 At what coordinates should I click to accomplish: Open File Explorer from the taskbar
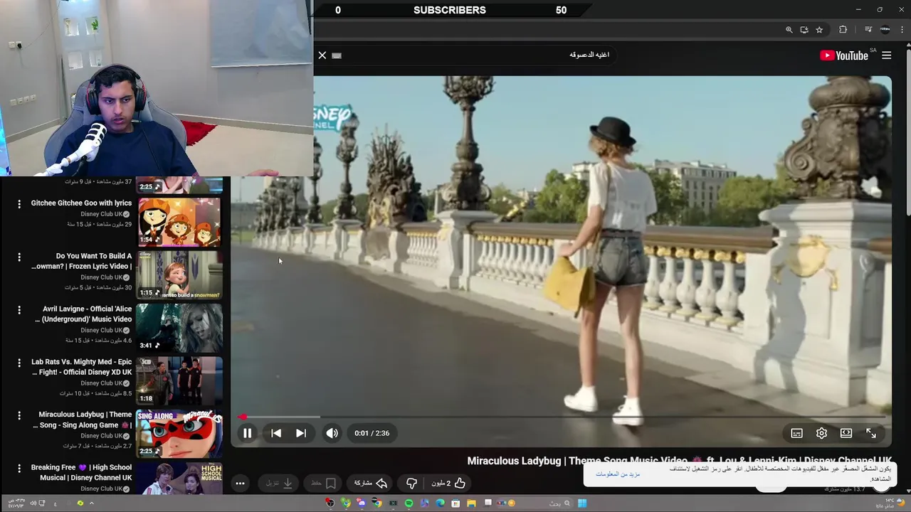point(471,503)
